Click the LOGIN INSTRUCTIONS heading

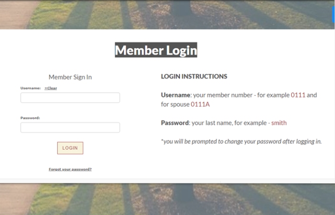[x=194, y=76]
